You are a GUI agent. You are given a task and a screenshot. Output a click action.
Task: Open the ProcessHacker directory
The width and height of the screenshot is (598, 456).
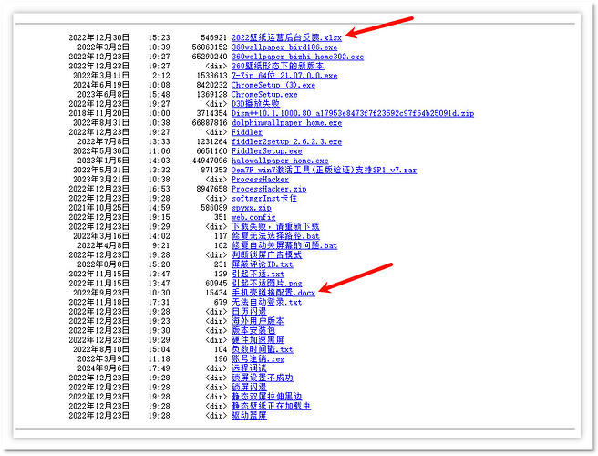pos(260,180)
